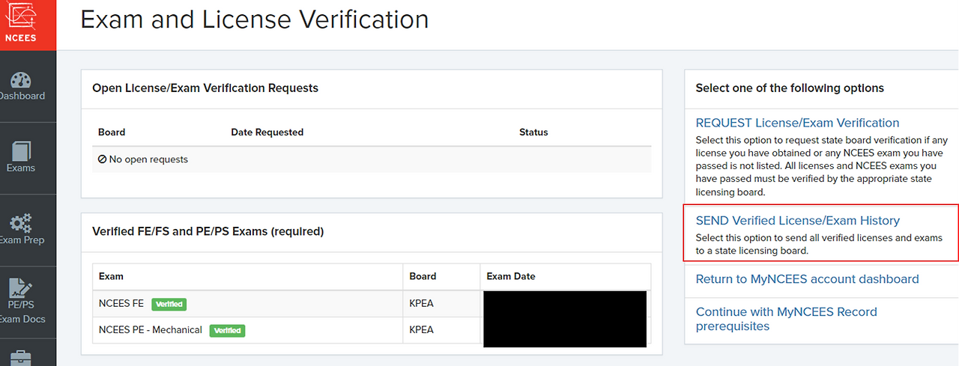Open the Dashboard gauge icon
This screenshot has width=959, height=366.
[21, 79]
